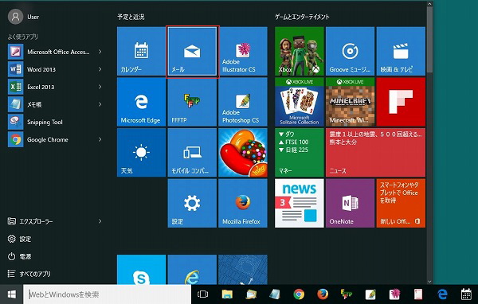Image resolution: width=478 pixels, height=304 pixels.
Task: Open the Groove ミュージック tile
Action: 350,51
